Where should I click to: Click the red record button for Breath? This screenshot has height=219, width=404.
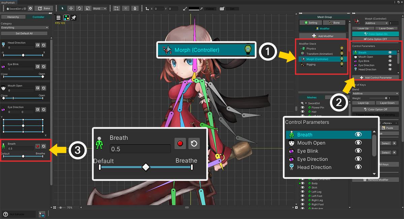tap(38, 146)
